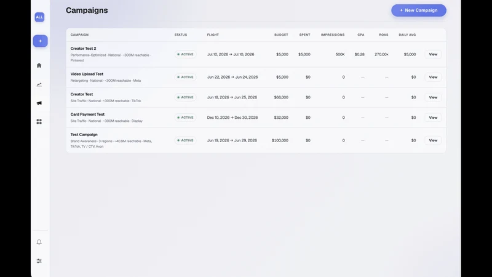492x277 pixels.
Task: Click the Budget column header
Action: point(281,35)
